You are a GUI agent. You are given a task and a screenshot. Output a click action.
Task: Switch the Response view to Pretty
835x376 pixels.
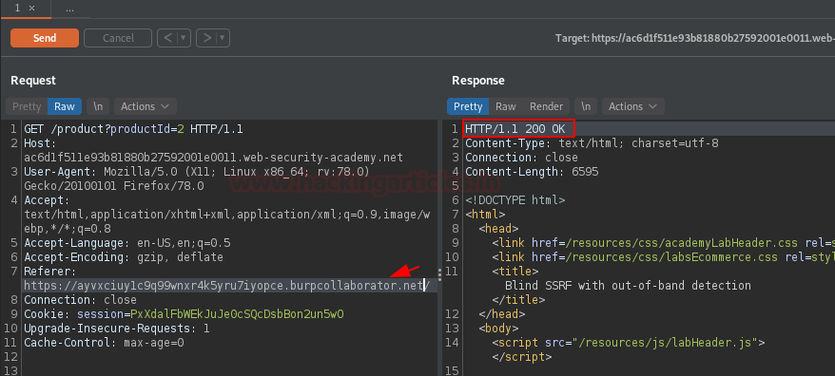click(x=468, y=106)
